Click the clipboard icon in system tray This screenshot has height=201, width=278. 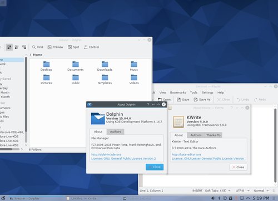[225, 198]
